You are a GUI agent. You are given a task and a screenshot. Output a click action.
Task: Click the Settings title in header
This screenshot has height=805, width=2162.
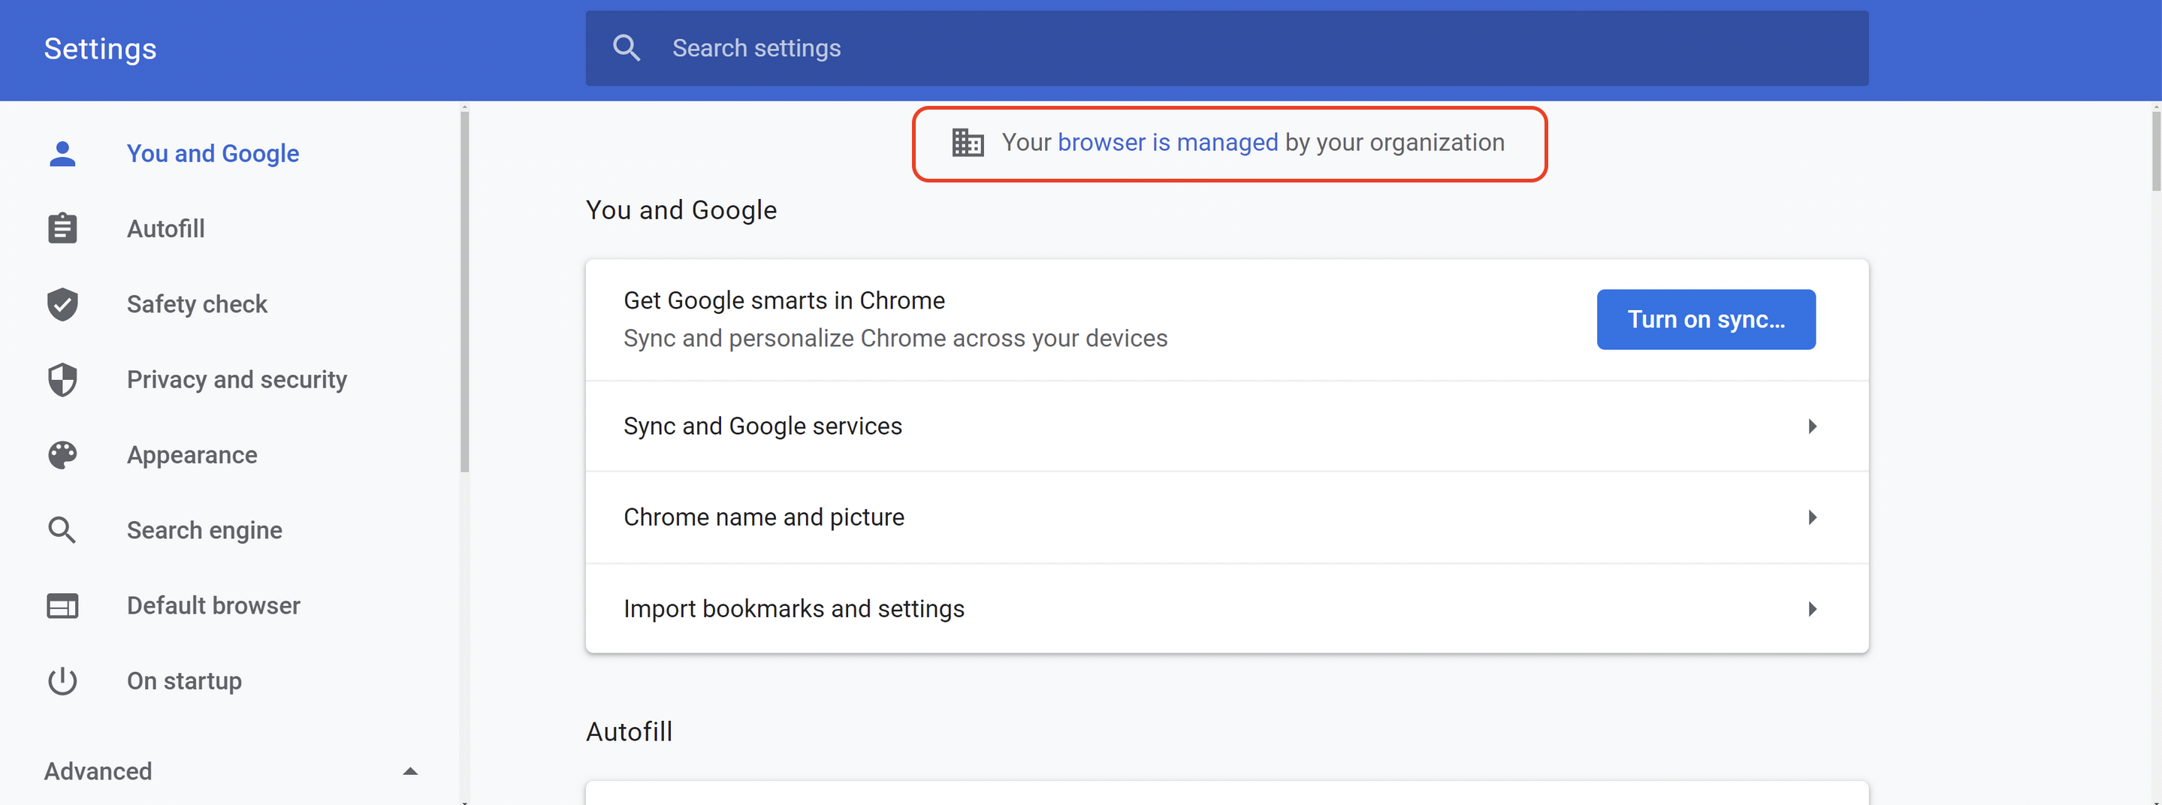(x=100, y=49)
